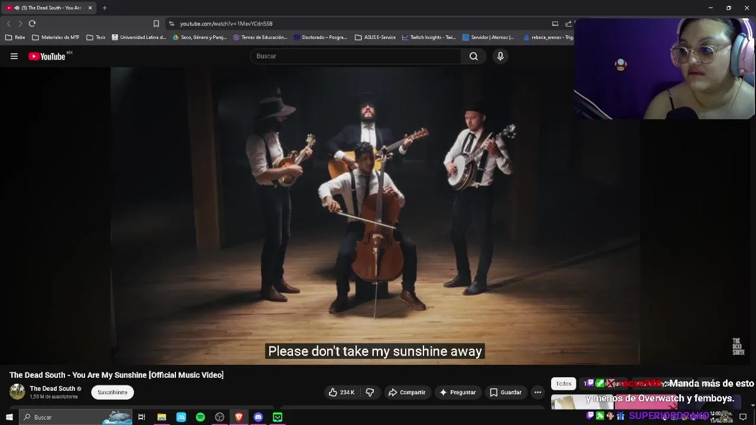Open Doctorado – Posgrado bookmark

tap(321, 37)
